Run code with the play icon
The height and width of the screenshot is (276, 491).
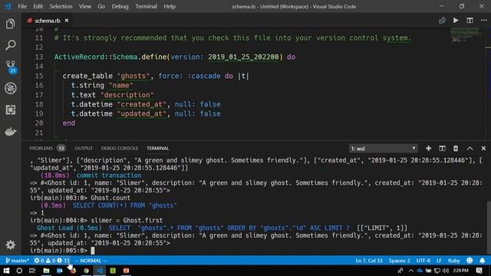point(456,21)
